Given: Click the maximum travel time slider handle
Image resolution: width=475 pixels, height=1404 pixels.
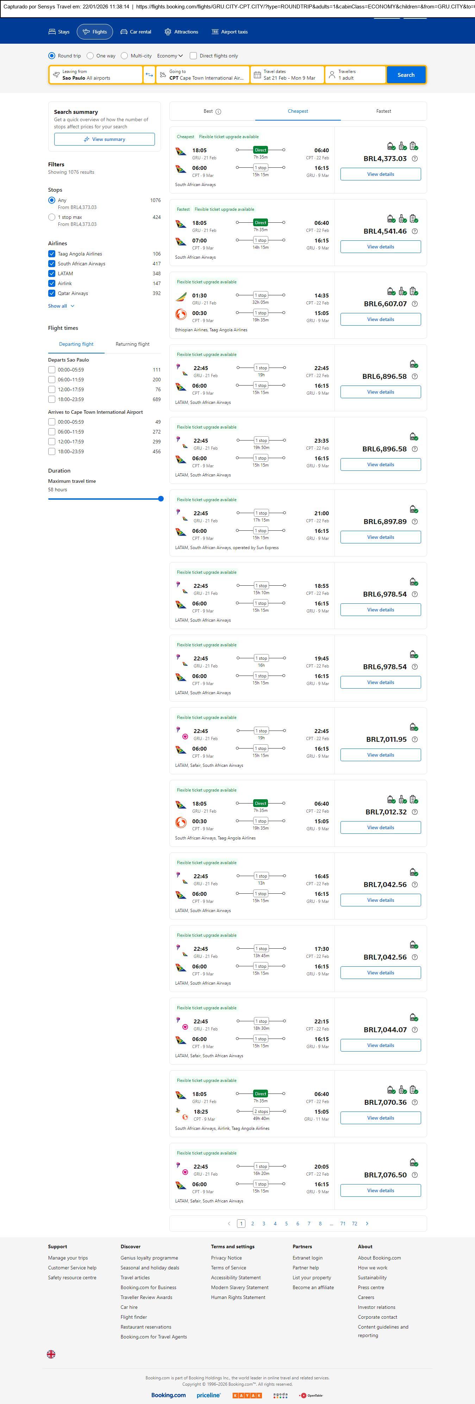Looking at the screenshot, I should coord(161,499).
